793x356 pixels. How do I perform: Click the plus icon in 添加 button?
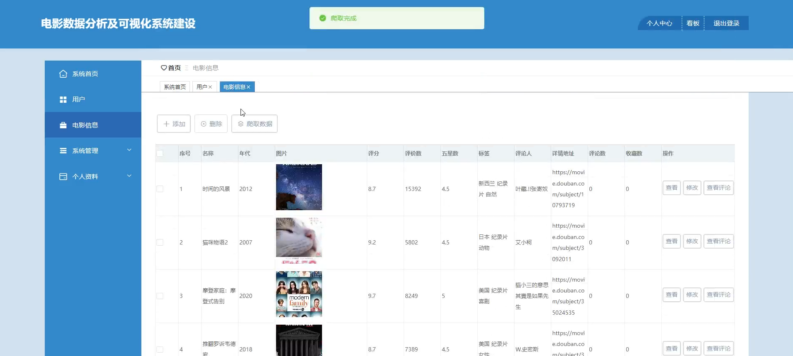[x=166, y=124]
